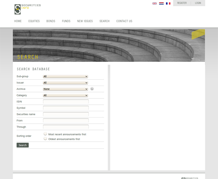Screen dimensions: 218x179
Task: Focus the From date input field
Action: [x=66, y=121]
